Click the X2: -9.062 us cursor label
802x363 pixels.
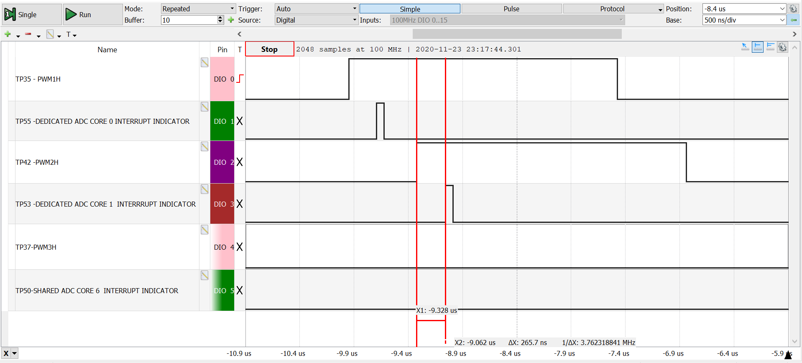click(x=475, y=343)
